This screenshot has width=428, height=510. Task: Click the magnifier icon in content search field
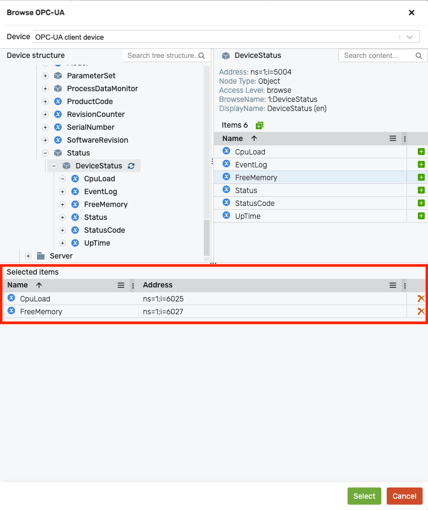[x=418, y=55]
